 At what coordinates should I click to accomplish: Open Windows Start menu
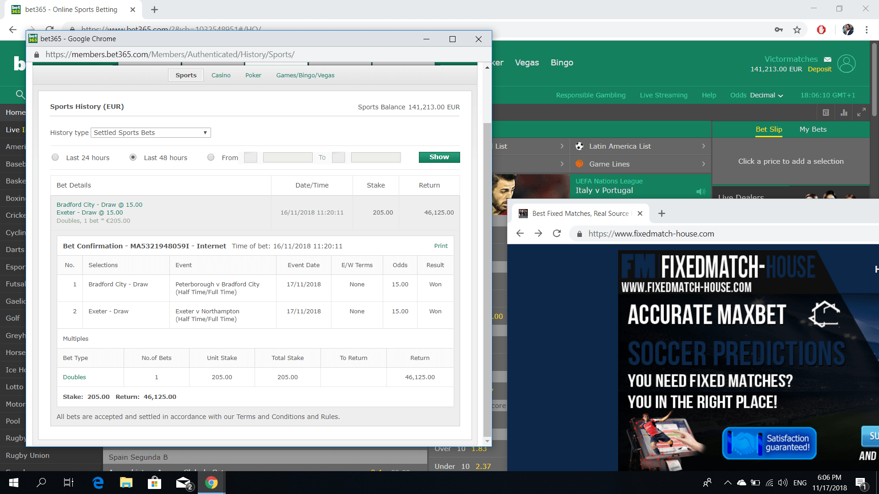pyautogui.click(x=13, y=483)
